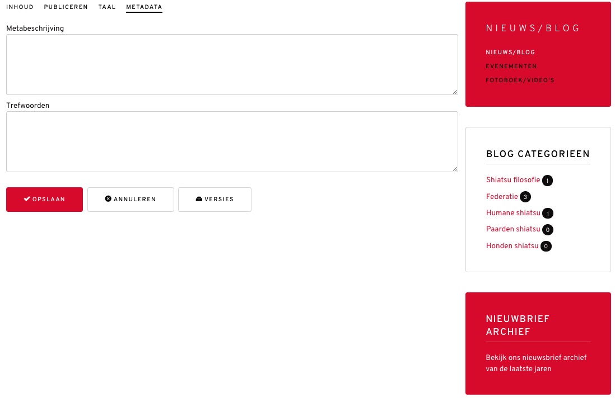Image resolution: width=615 pixels, height=398 pixels.
Task: Open the Publiceren tab
Action: tap(66, 7)
